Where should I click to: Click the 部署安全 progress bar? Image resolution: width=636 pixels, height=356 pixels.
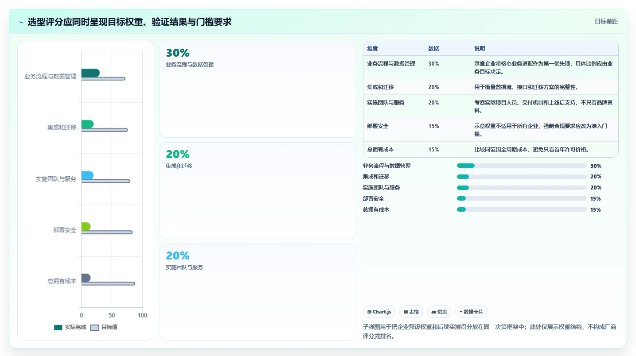pyautogui.click(x=522, y=198)
